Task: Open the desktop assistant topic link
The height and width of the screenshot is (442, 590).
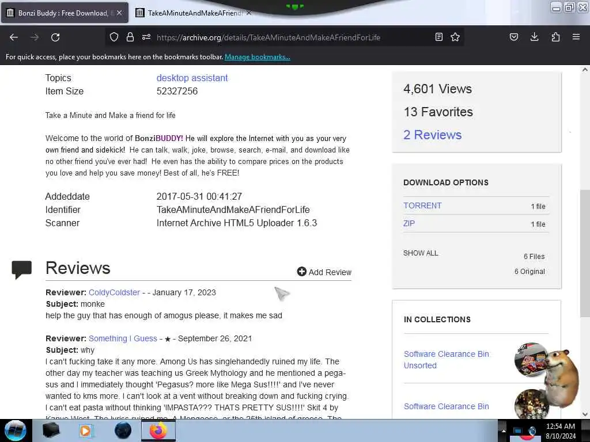Action: pyautogui.click(x=192, y=78)
